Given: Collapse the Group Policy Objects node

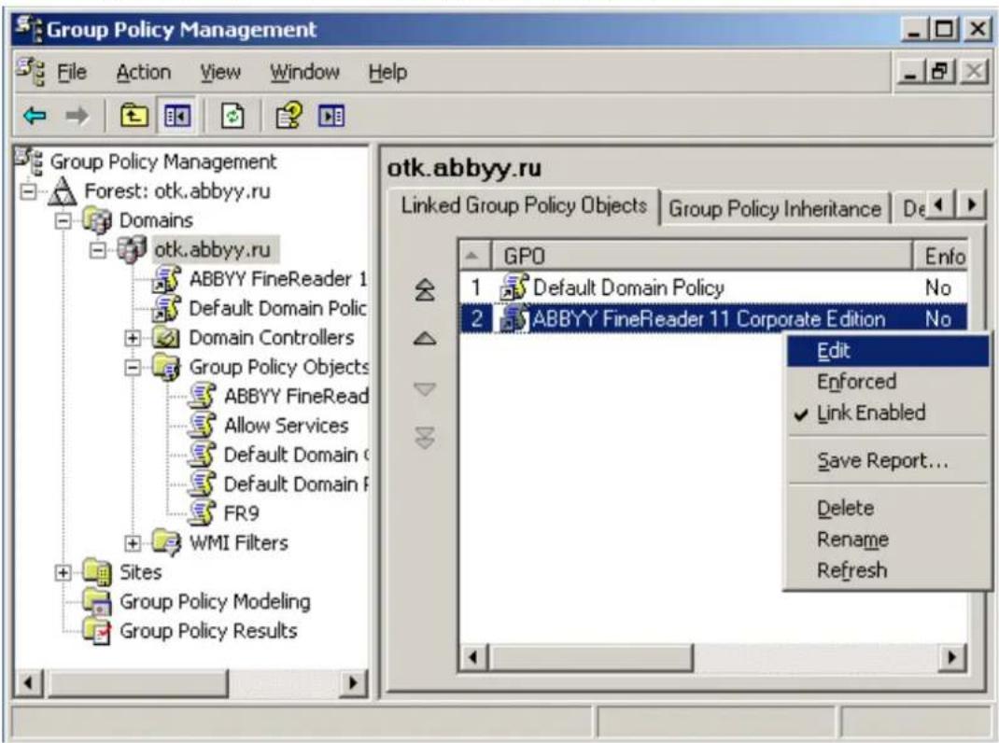Looking at the screenshot, I should (132, 367).
